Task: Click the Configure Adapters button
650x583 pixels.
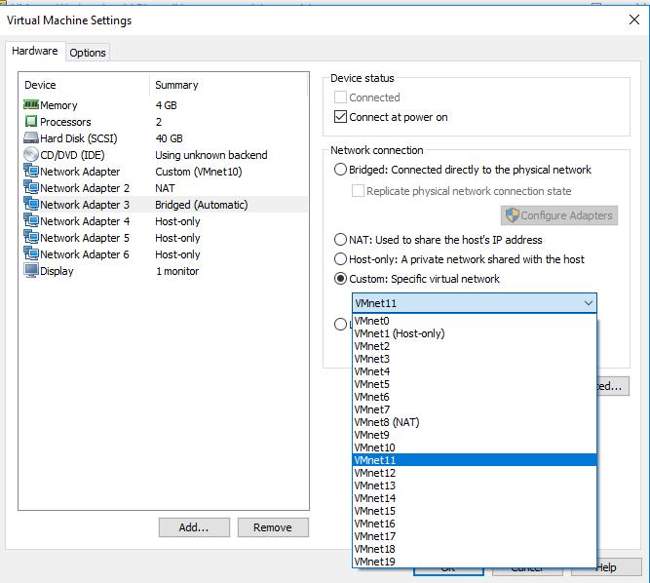Action: [558, 215]
